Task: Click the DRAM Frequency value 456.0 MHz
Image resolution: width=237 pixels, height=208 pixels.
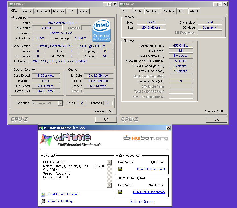Action: (181, 45)
